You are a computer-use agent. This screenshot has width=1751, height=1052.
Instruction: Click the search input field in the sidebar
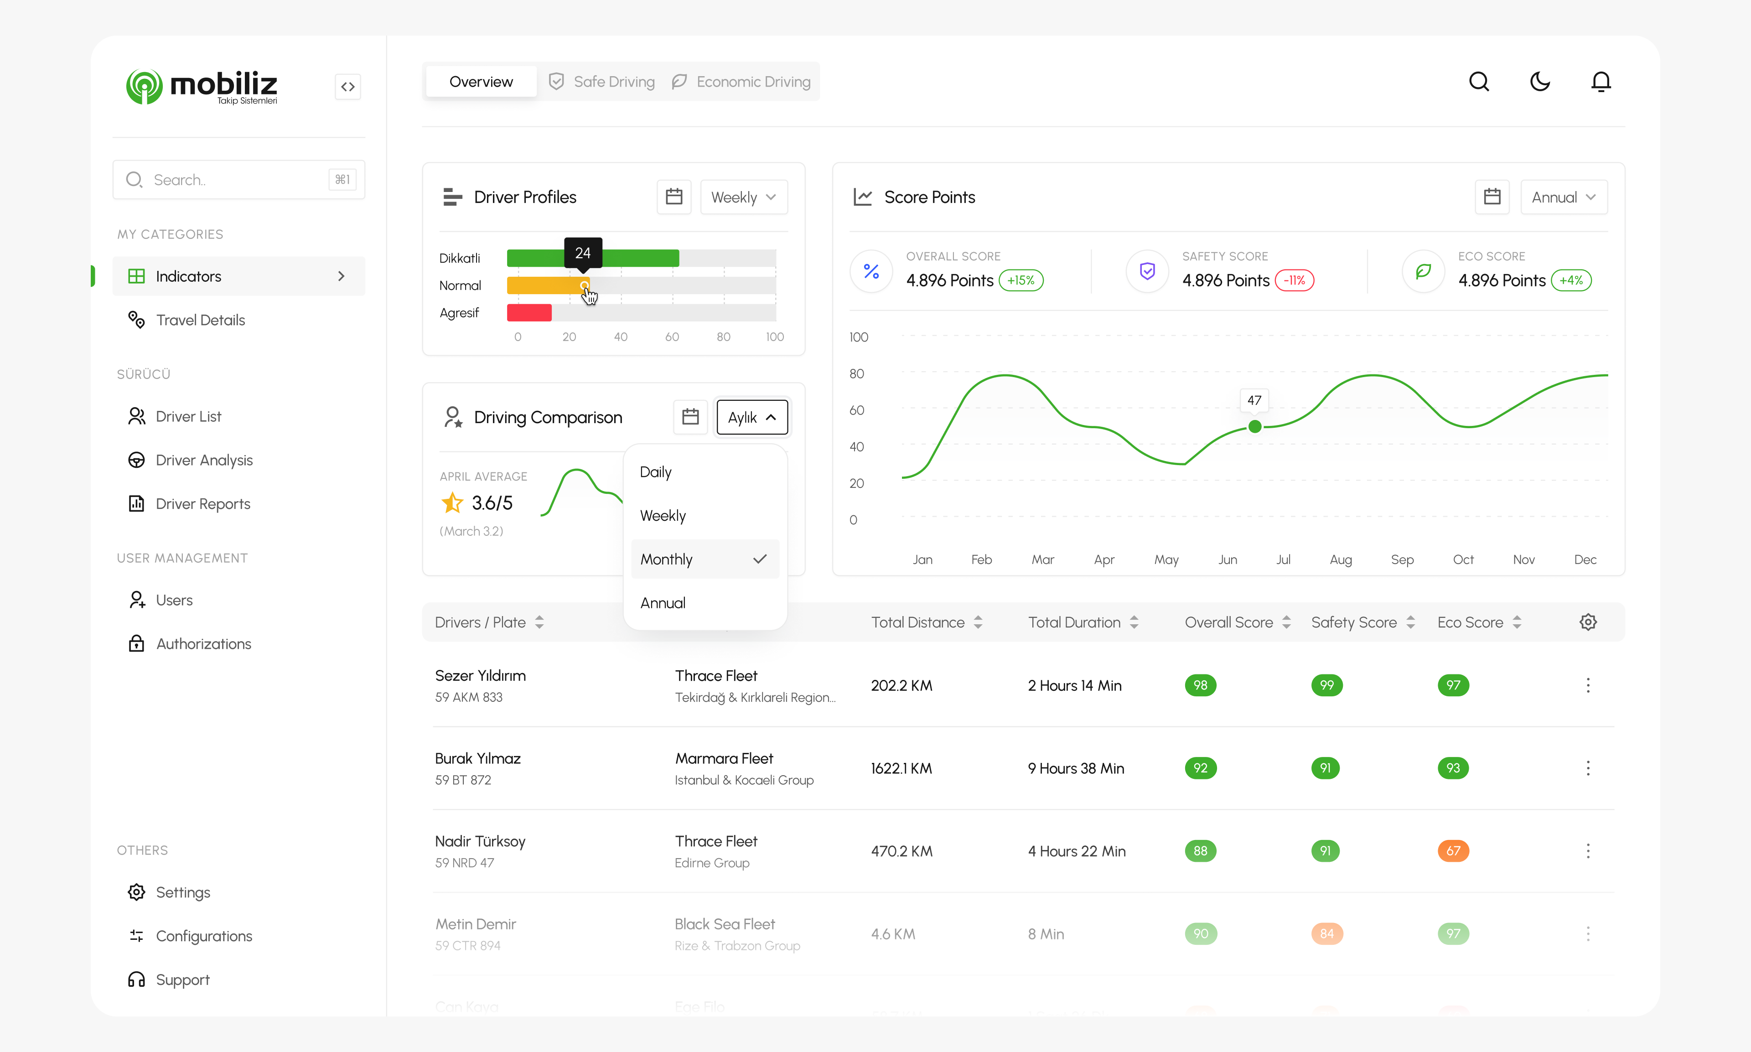pyautogui.click(x=239, y=179)
